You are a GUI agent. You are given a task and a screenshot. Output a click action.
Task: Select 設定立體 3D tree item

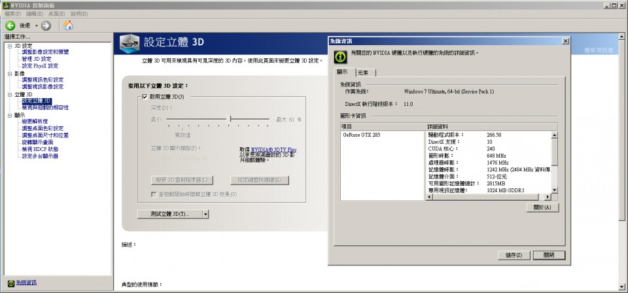pos(37,101)
